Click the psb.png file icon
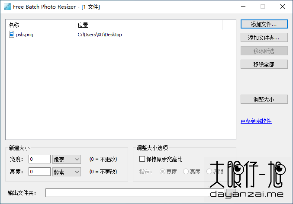This screenshot has height=204, width=293. pos(12,34)
